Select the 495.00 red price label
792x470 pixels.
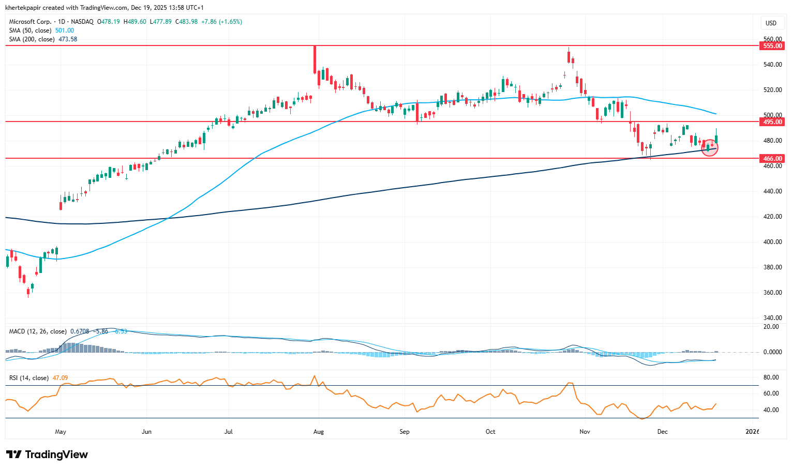pyautogui.click(x=772, y=122)
